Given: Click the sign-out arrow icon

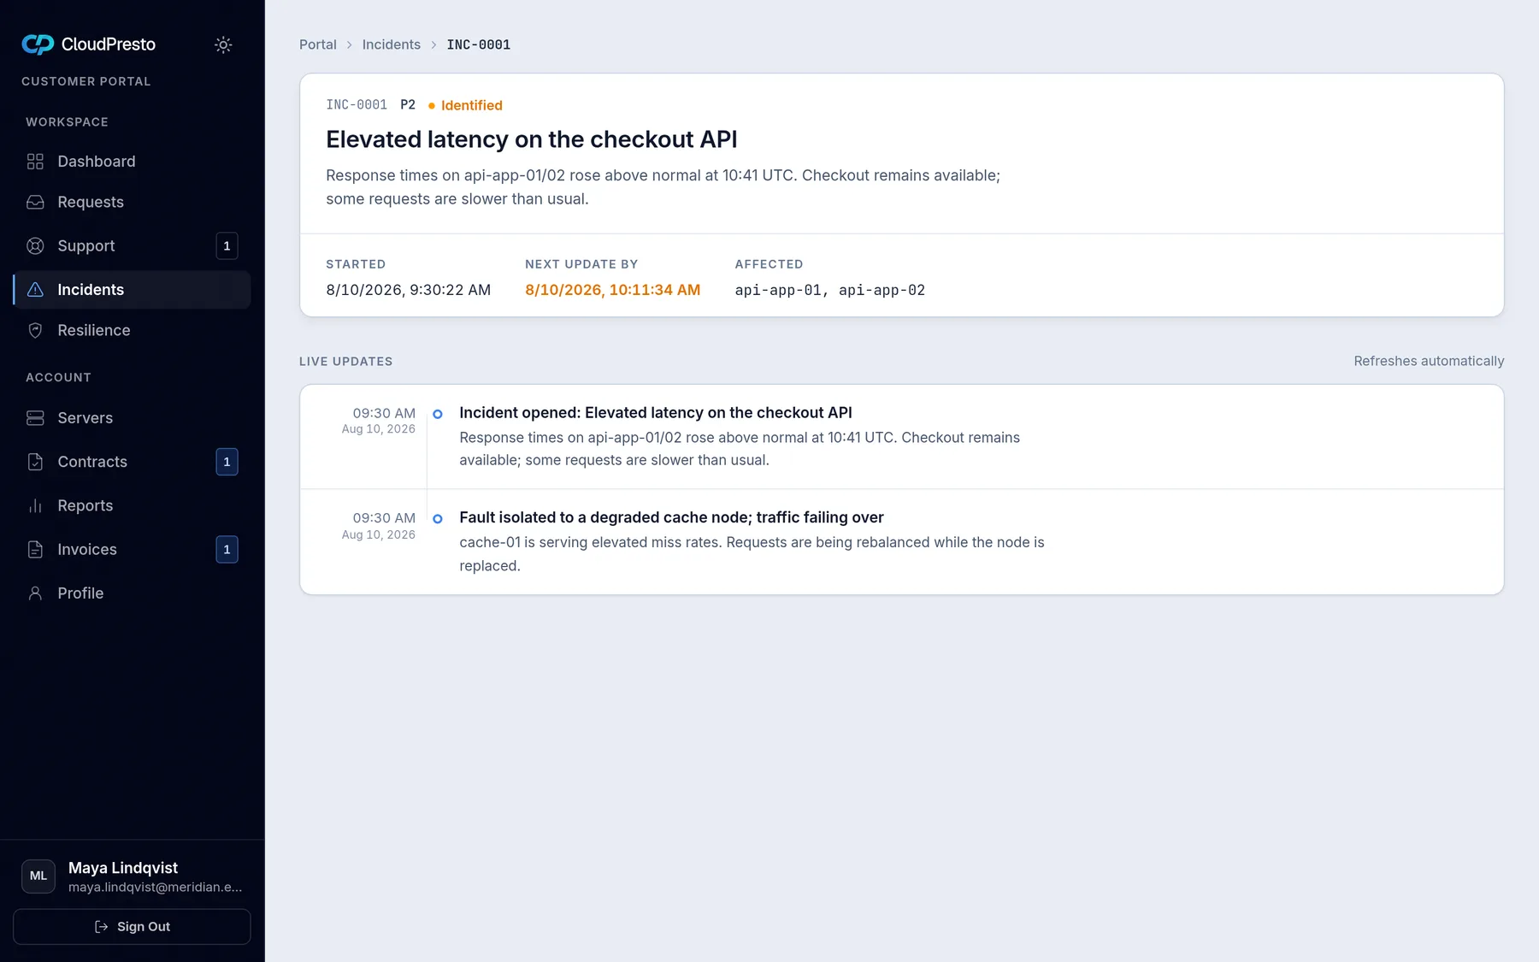Looking at the screenshot, I should point(101,927).
